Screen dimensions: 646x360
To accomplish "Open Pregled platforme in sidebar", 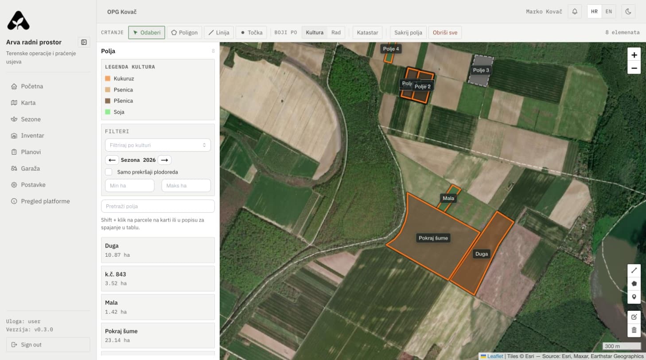I will pos(48,201).
